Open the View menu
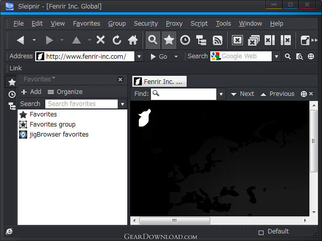The width and height of the screenshot is (322, 241). 58,24
